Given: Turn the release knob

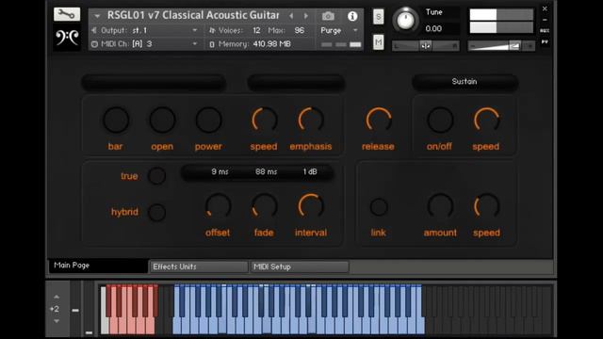Looking at the screenshot, I should [379, 120].
